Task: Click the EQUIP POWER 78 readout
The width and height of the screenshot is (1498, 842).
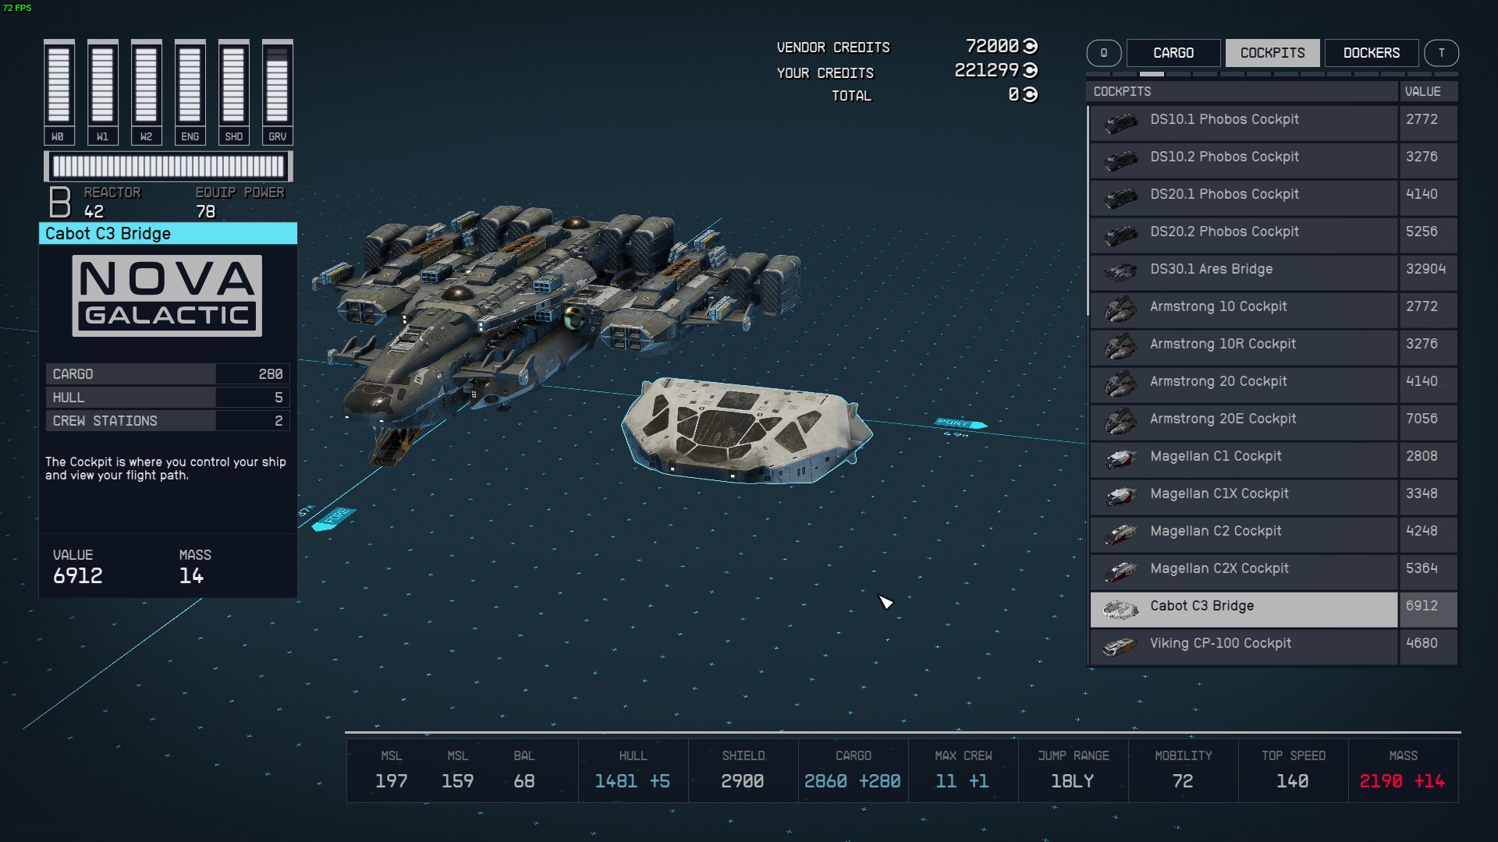Action: pyautogui.click(x=240, y=202)
